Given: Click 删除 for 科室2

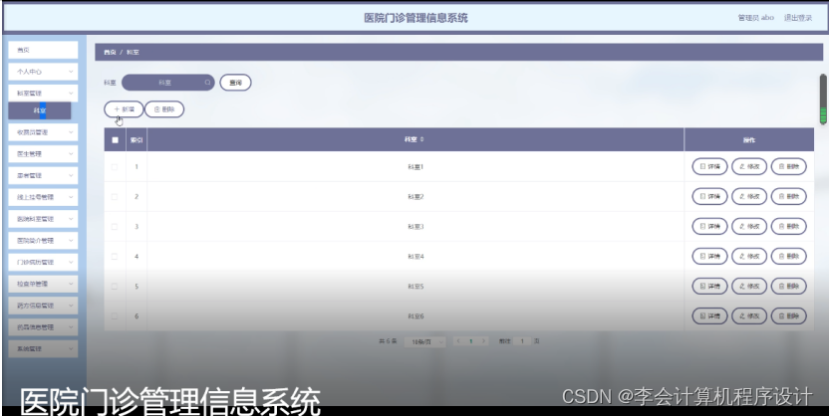Looking at the screenshot, I should [x=789, y=196].
